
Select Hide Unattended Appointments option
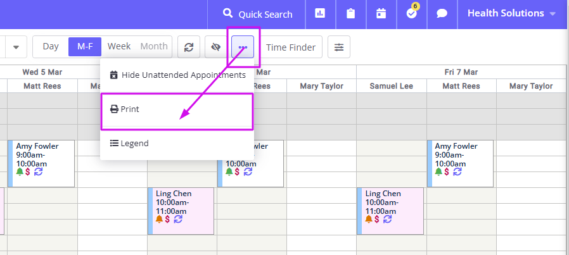177,75
